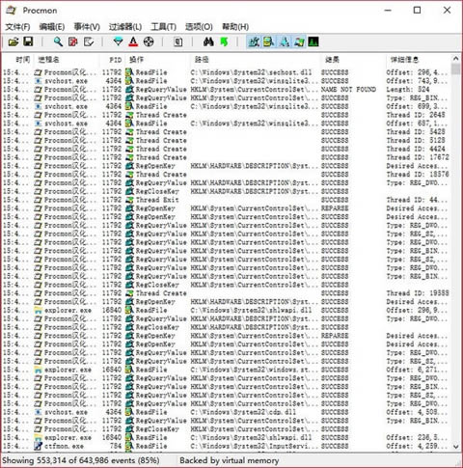Toggle Show Profiling Events button
Image resolution: width=463 pixels, height=468 pixels.
(x=313, y=41)
